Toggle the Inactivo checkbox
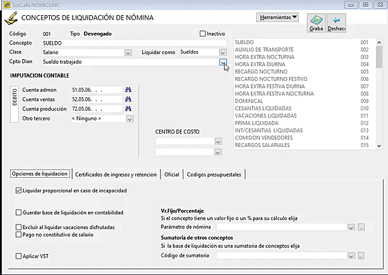This screenshot has width=388, height=275. point(203,33)
